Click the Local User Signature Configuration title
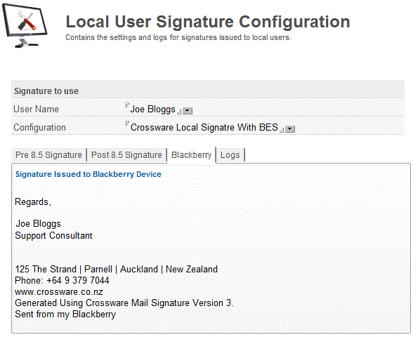This screenshot has height=337, width=413. tap(208, 22)
